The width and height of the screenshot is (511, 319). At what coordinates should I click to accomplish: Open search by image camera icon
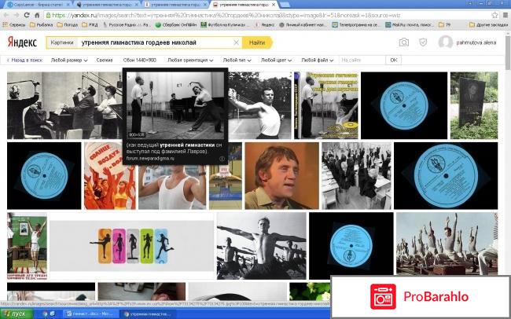pos(403,42)
